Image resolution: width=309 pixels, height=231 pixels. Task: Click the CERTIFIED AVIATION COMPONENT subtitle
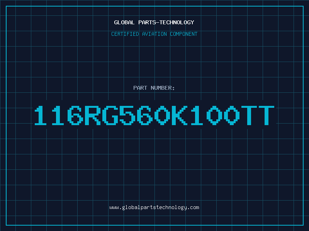pyautogui.click(x=154, y=34)
